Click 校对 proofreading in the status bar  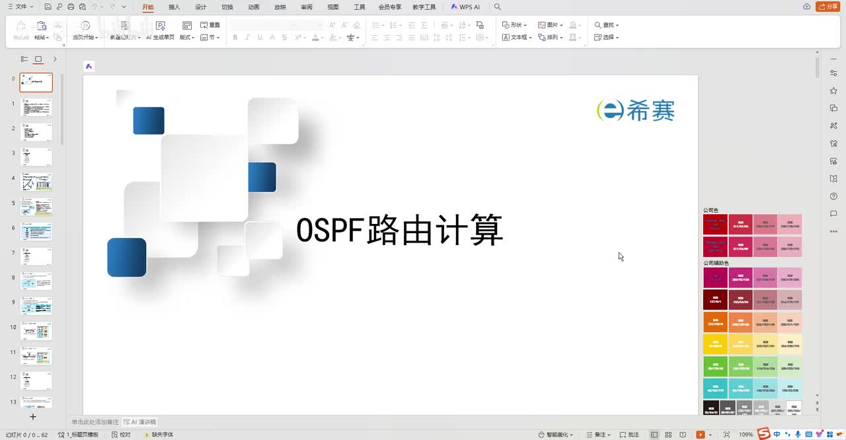coord(121,435)
